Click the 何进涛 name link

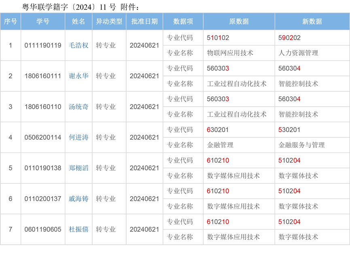click(78, 137)
